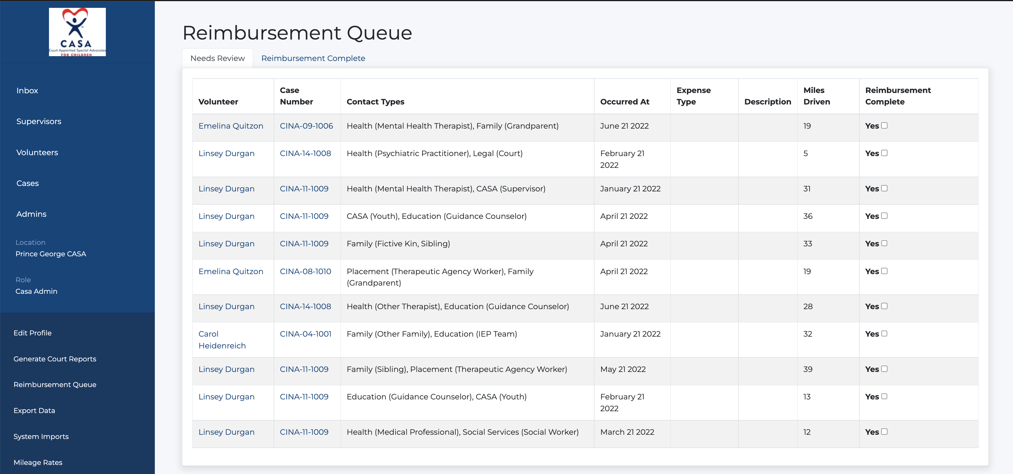Go to Supervisors in sidebar
The height and width of the screenshot is (474, 1013).
tap(38, 121)
